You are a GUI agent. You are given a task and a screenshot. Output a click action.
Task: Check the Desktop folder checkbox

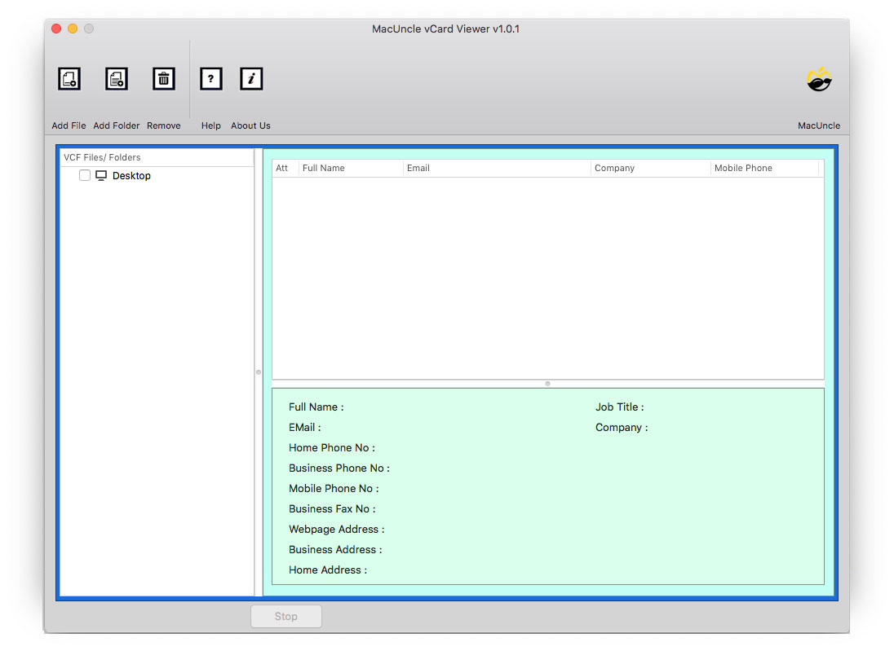click(85, 176)
